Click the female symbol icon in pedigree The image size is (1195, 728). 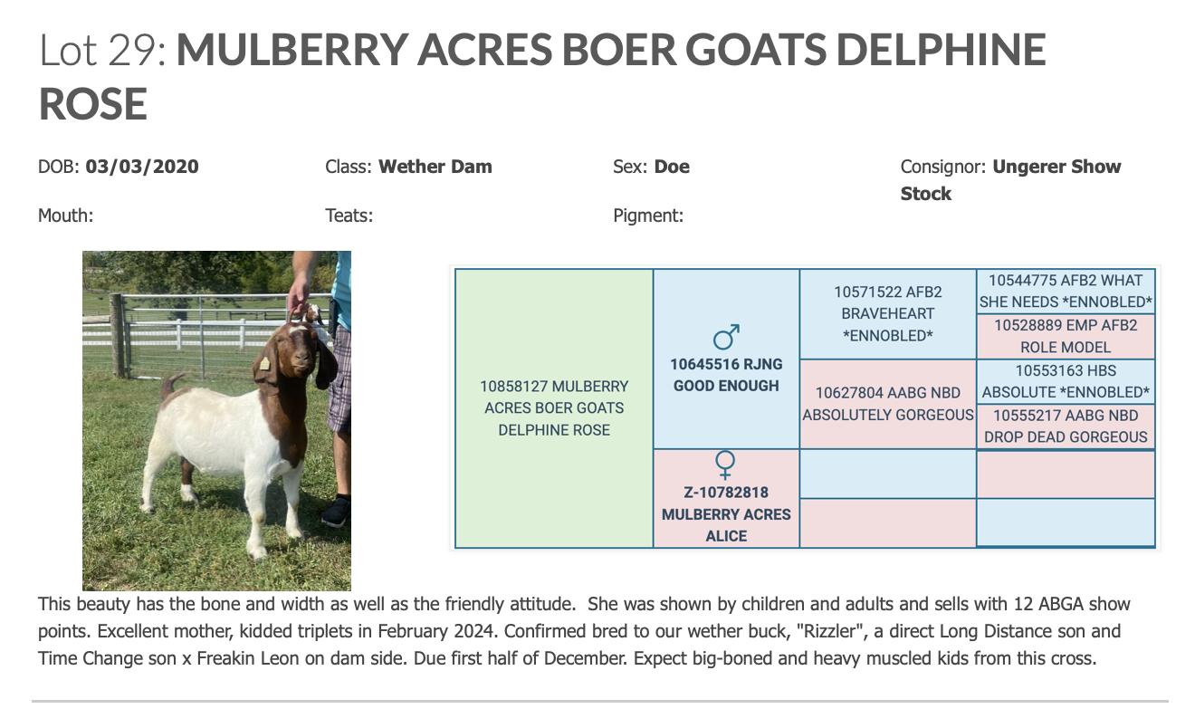click(x=725, y=465)
